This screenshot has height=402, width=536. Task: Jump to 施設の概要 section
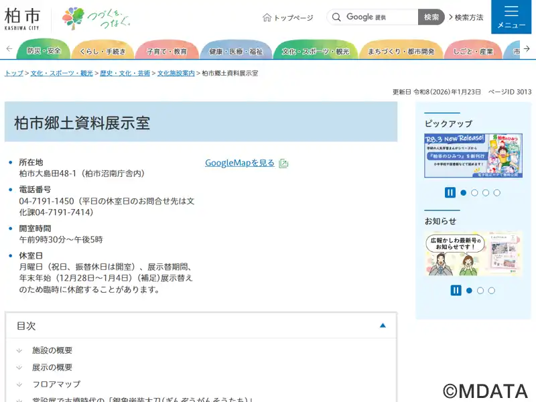[52, 350]
